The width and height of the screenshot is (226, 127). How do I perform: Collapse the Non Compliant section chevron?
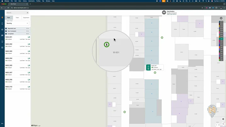pyautogui.click(x=28, y=31)
